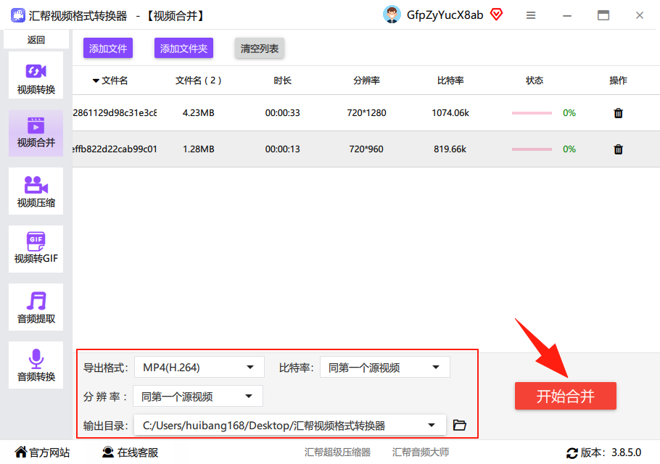Open the 音频提取 audio extract tool
Image resolution: width=660 pixels, height=464 pixels.
(36, 307)
